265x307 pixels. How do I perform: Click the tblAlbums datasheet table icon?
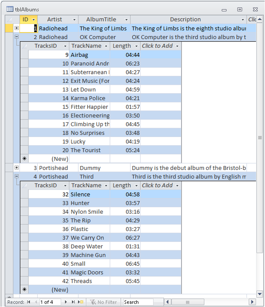(x=10, y=9)
